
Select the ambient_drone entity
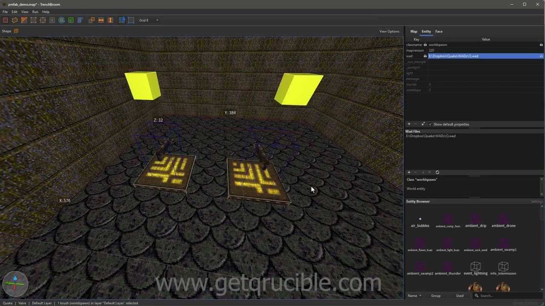(x=504, y=221)
